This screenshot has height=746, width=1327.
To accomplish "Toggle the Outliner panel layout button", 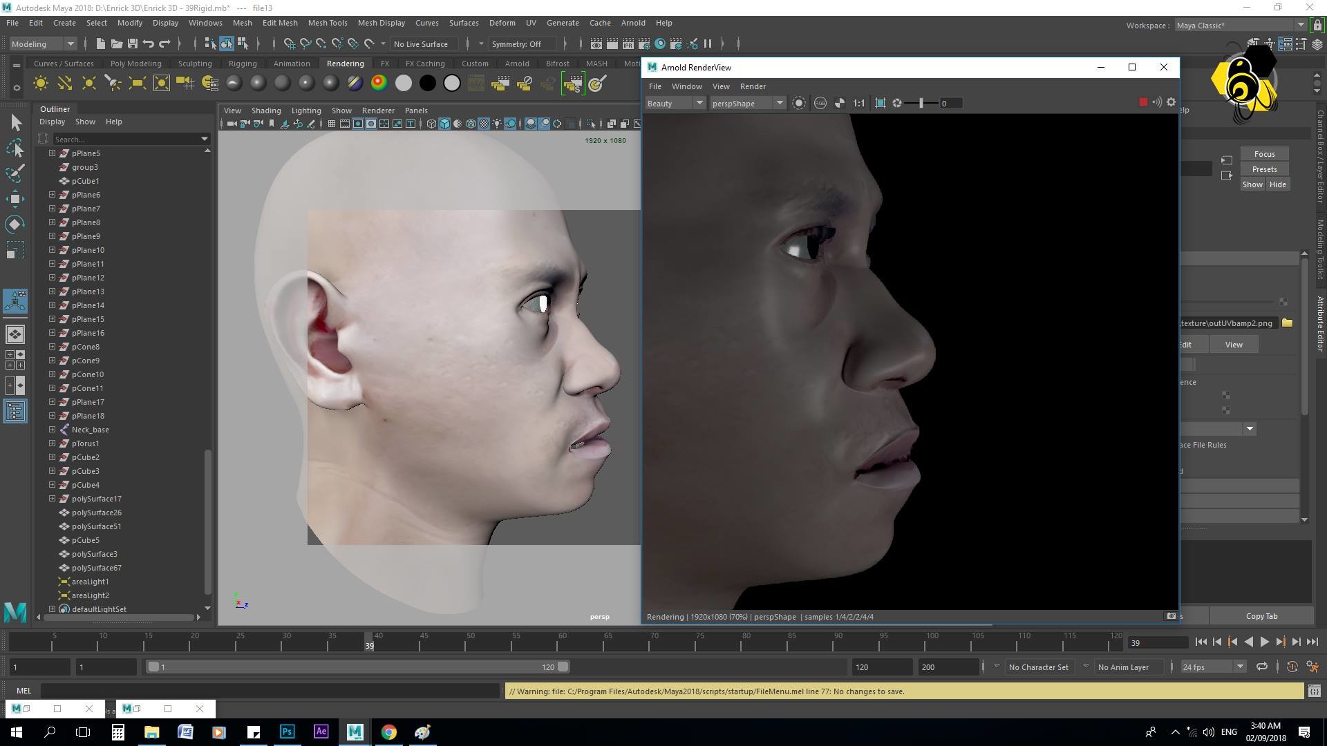I will (x=15, y=412).
